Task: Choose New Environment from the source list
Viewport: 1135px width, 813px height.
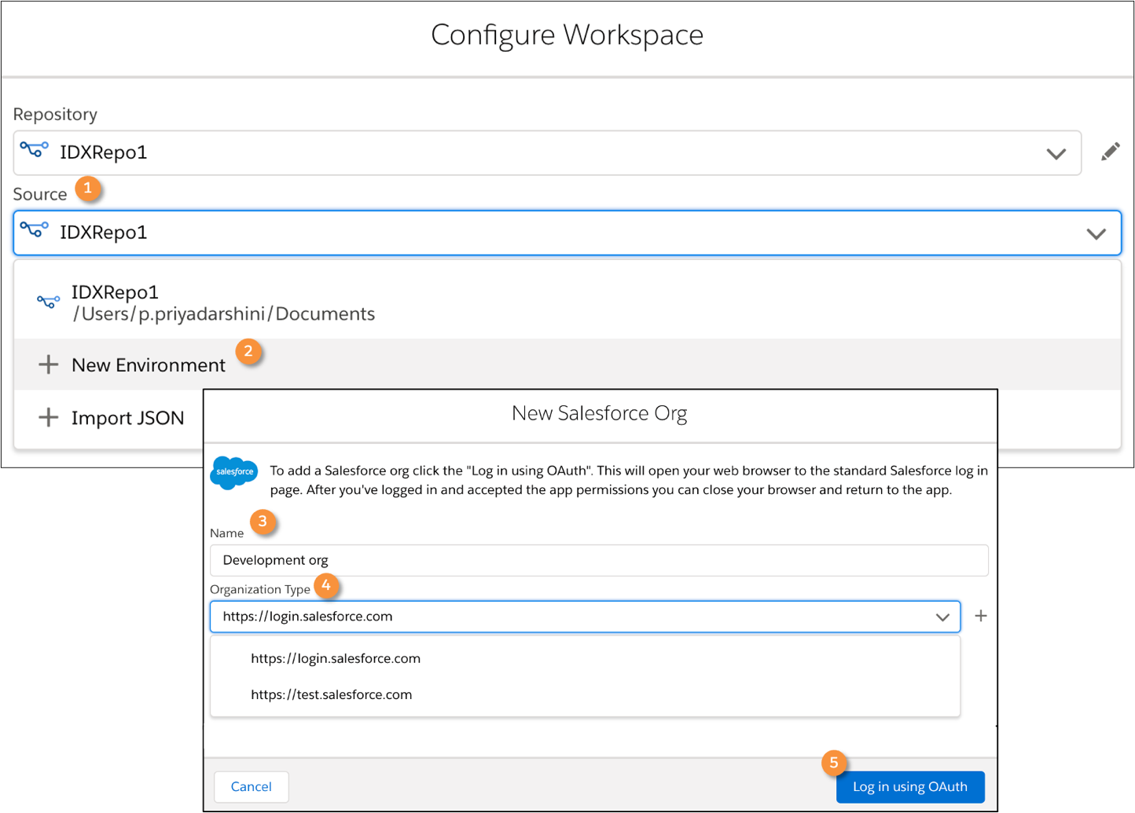Action: coord(567,364)
